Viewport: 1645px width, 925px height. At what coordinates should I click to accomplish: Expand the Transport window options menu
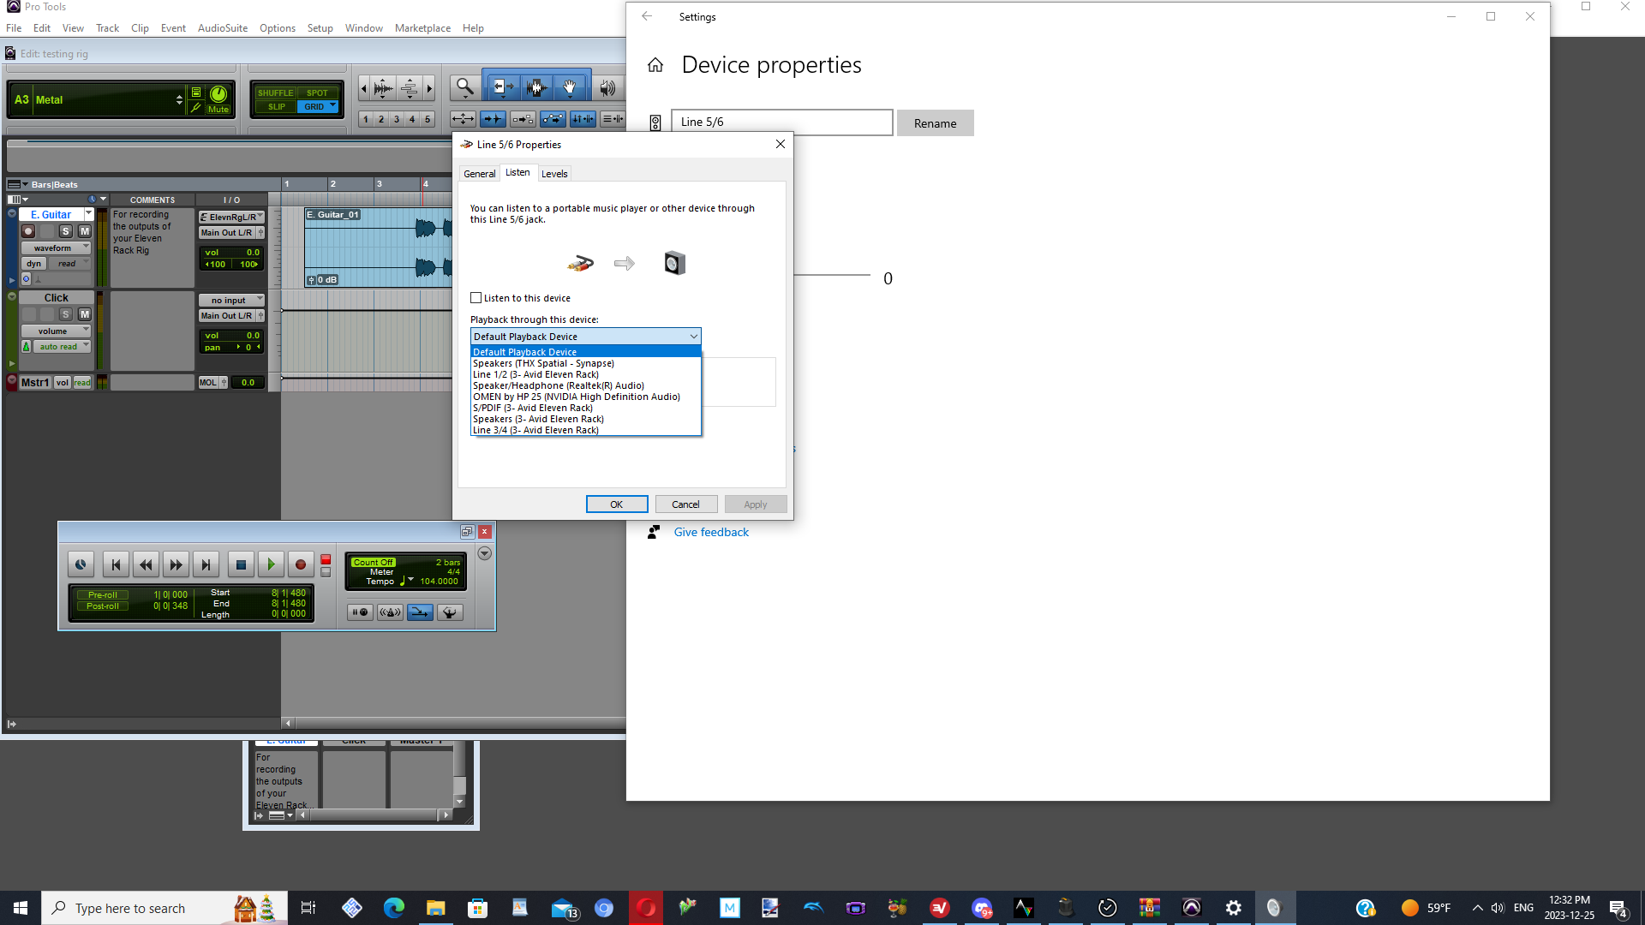tap(484, 554)
